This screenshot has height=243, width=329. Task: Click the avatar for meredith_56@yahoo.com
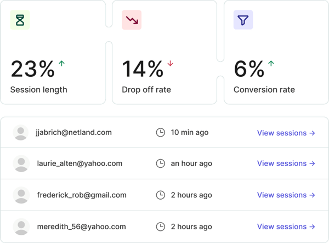(21, 227)
